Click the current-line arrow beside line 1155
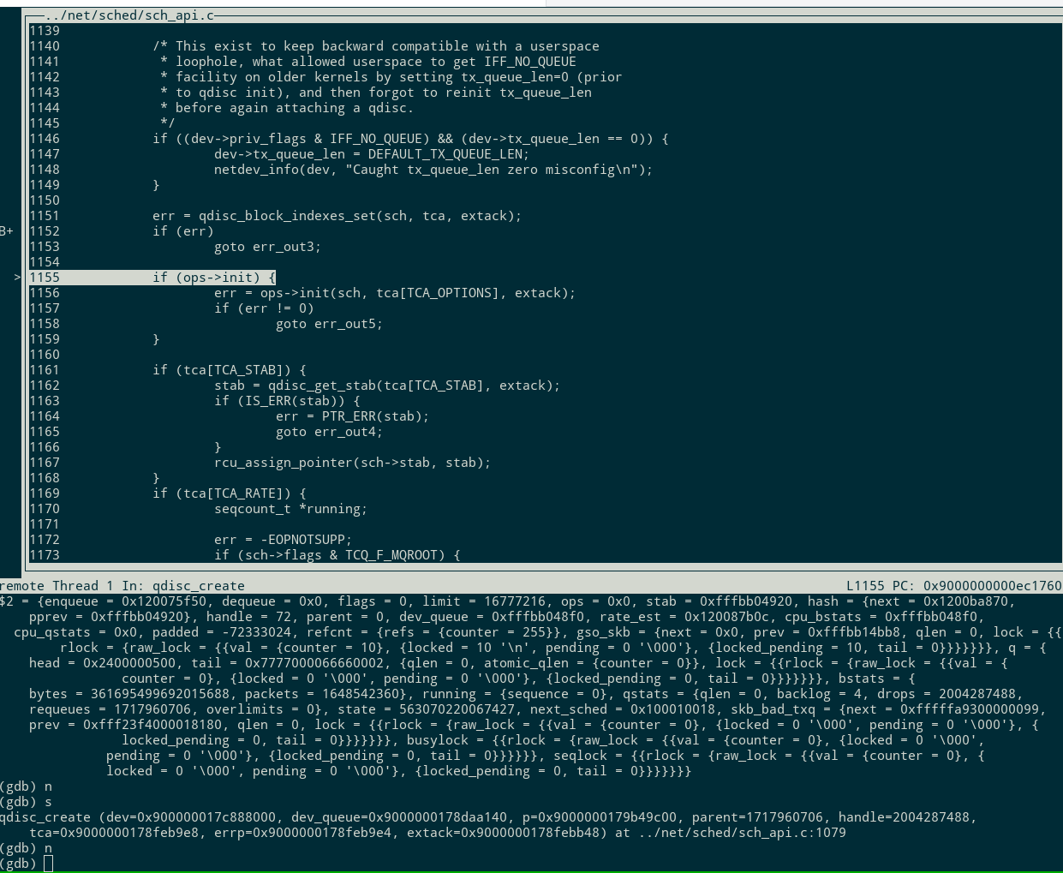1063x873 pixels. click(17, 278)
